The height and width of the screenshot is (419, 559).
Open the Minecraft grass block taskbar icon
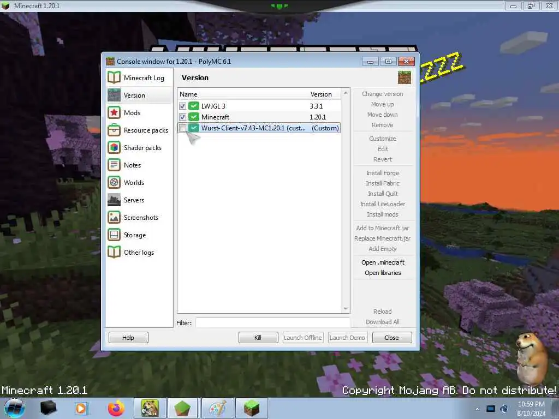point(252,408)
